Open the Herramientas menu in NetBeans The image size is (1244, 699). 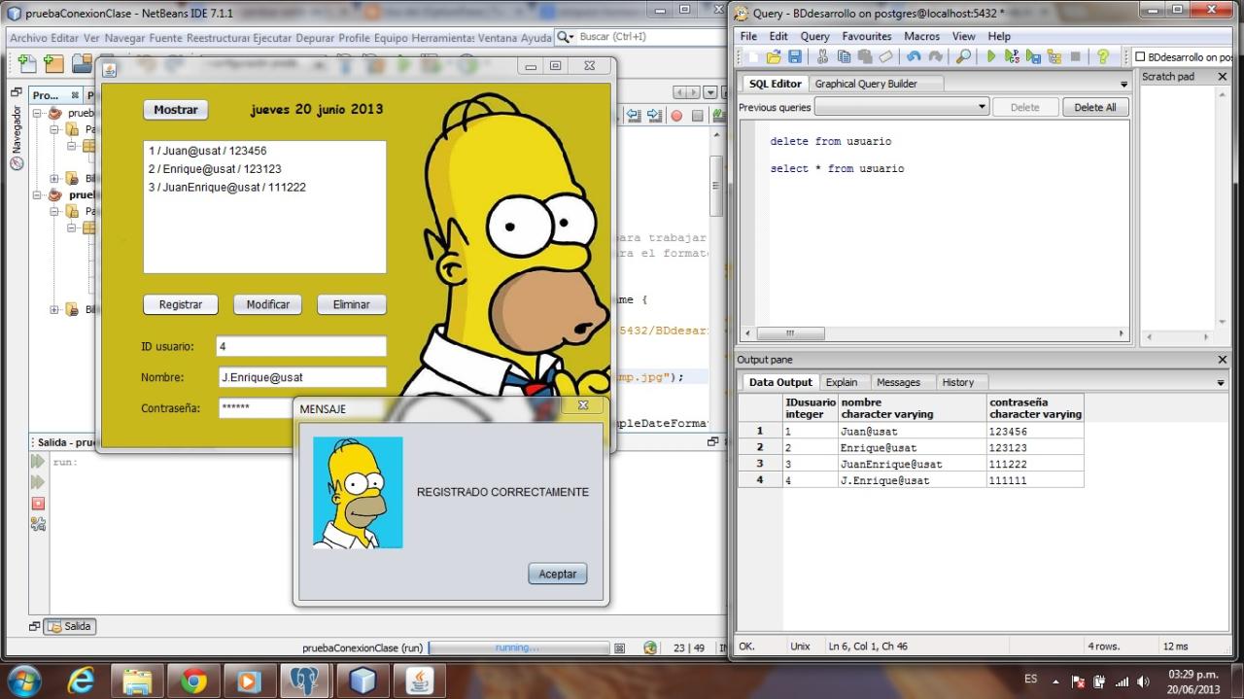442,37
